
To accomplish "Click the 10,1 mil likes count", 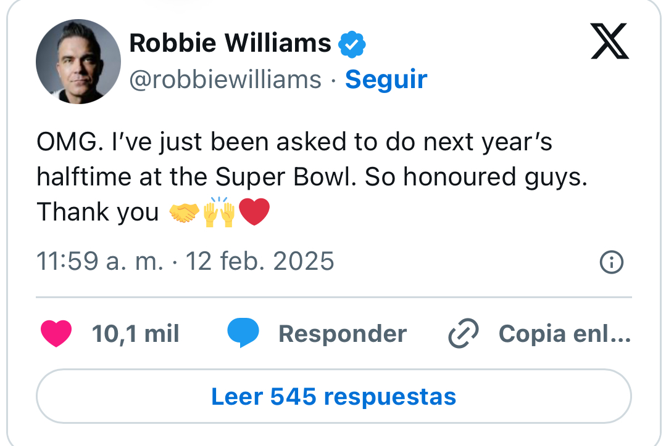I will [135, 334].
